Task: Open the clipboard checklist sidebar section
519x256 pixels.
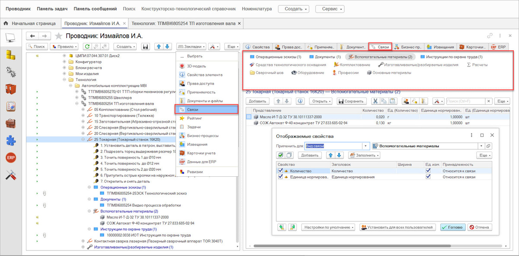Action: (x=10, y=106)
